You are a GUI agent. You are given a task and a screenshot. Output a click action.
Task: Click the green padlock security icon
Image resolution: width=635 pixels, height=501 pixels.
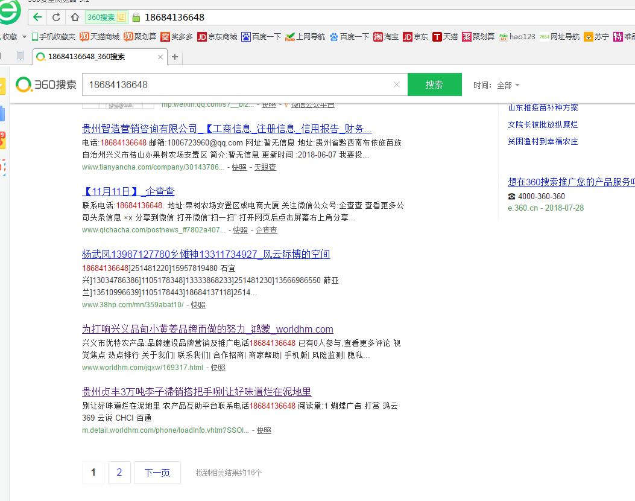[x=136, y=17]
